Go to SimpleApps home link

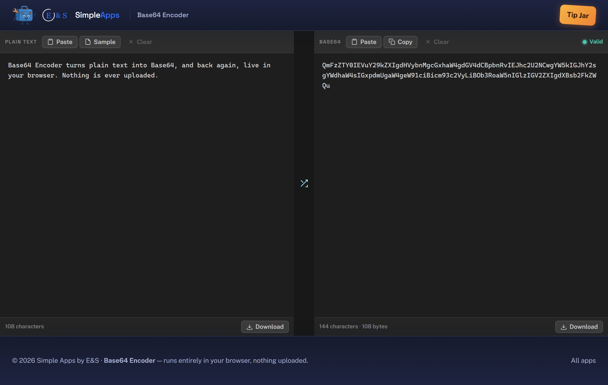(97, 15)
